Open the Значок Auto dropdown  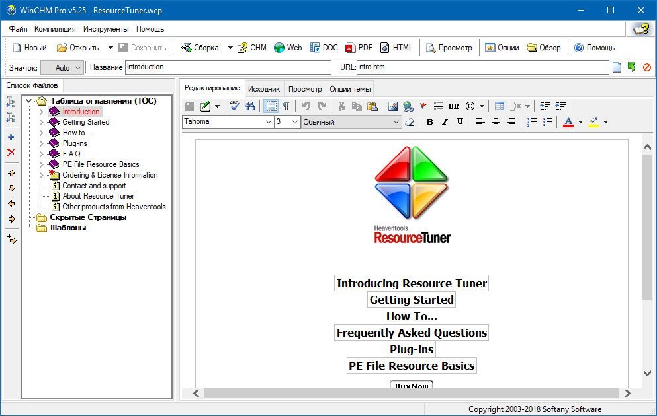(62, 68)
